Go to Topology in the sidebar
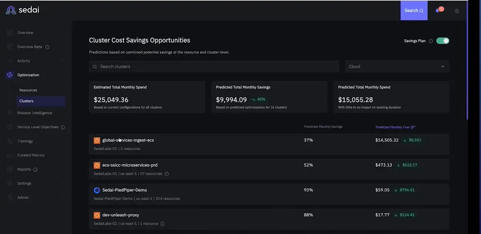This screenshot has height=234, width=481. click(25, 141)
